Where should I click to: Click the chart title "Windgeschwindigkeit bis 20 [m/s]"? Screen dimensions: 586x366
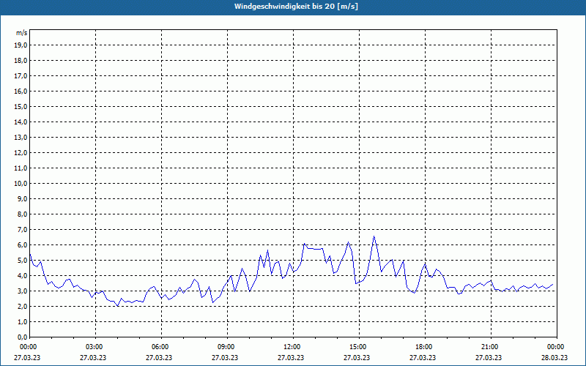click(296, 7)
